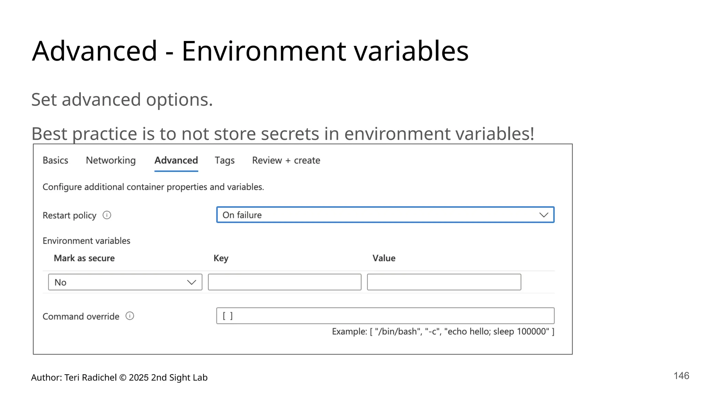Click the environment variable Key field

tap(285, 282)
